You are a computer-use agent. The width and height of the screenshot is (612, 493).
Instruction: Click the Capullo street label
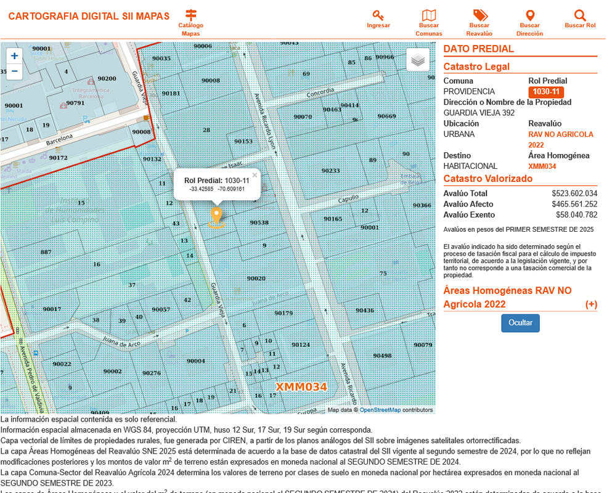[x=348, y=198]
